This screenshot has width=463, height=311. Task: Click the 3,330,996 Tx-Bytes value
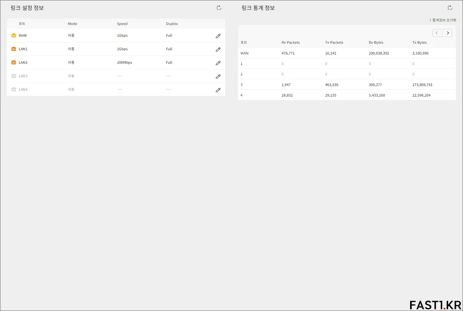tap(420, 53)
